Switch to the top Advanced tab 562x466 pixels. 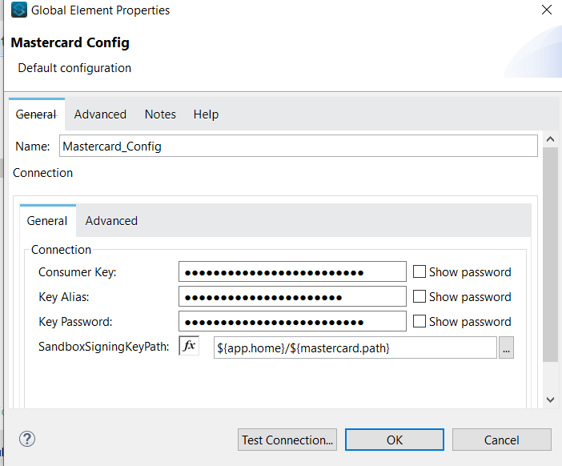click(100, 114)
